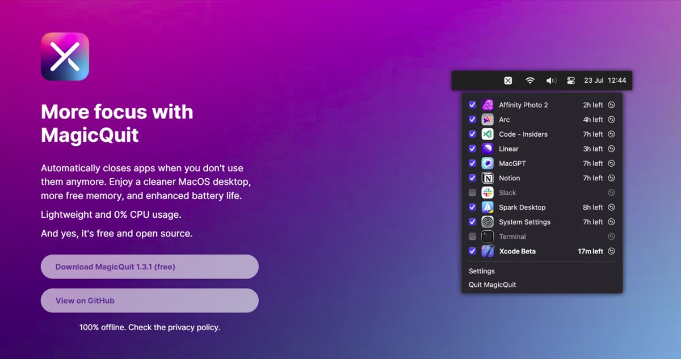The height and width of the screenshot is (359, 681).
Task: Click the 8h left time for Spark Desktop
Action: [x=593, y=208]
